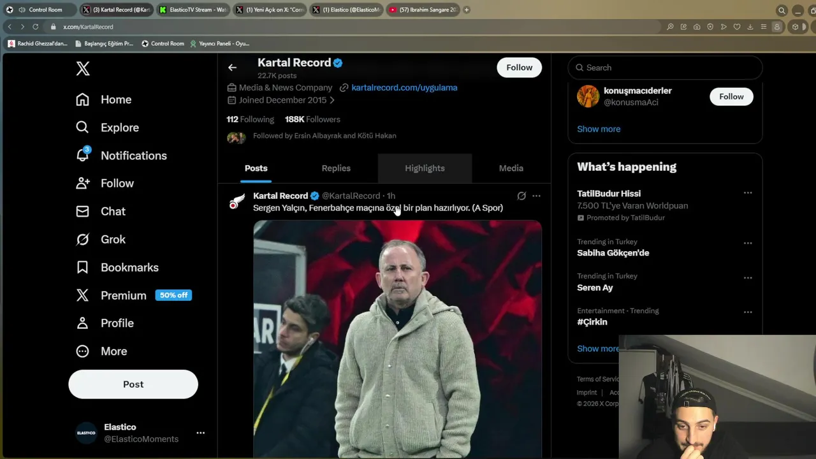Switch to the Posts tab

pos(256,168)
